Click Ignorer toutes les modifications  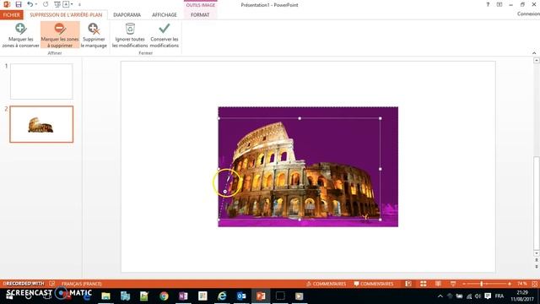(x=130, y=35)
